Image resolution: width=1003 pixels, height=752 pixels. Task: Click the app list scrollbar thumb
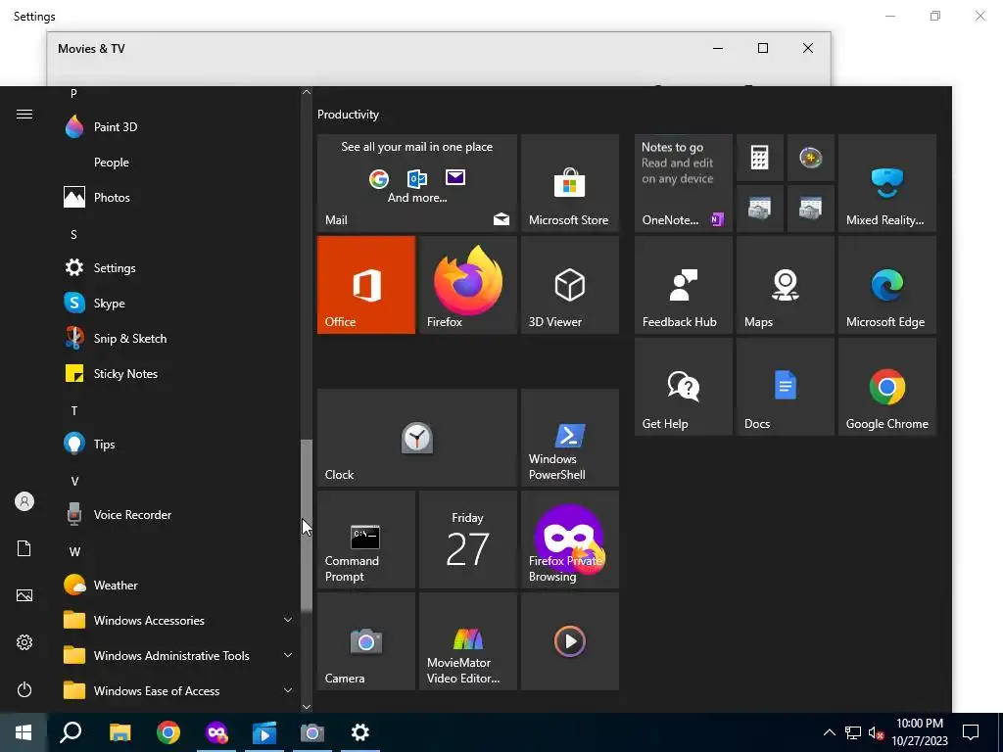tap(307, 526)
